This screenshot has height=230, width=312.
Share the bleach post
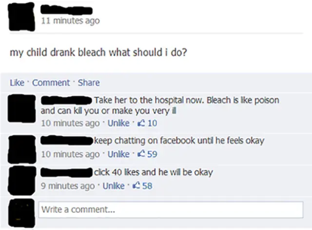click(x=89, y=83)
